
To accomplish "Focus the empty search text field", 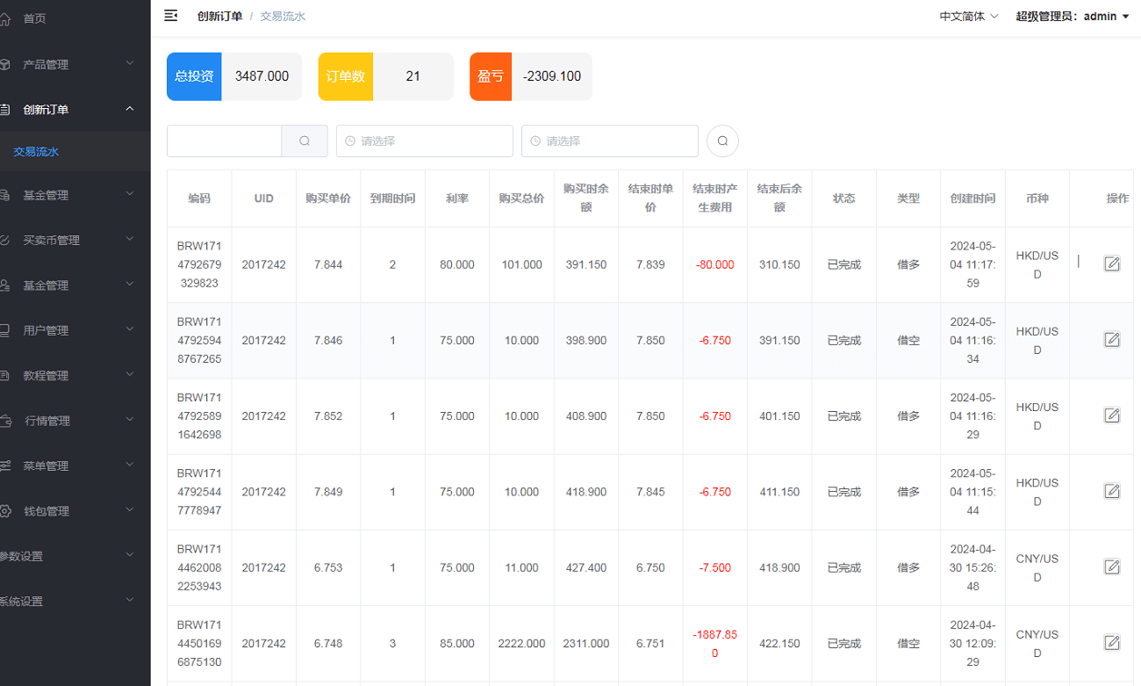I will [224, 141].
